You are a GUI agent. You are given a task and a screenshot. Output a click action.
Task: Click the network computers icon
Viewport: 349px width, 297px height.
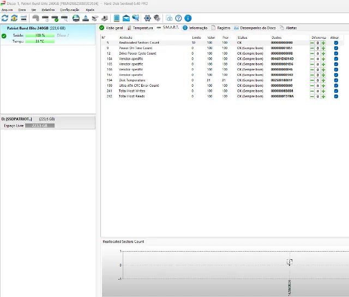[x=136, y=18]
